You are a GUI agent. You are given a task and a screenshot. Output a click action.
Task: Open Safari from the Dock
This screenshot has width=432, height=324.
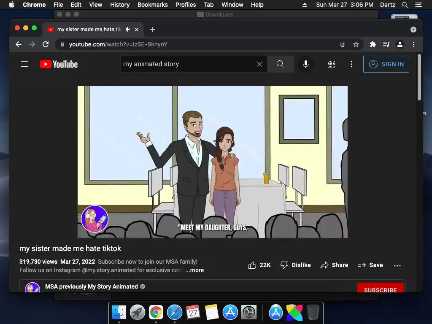tap(175, 313)
